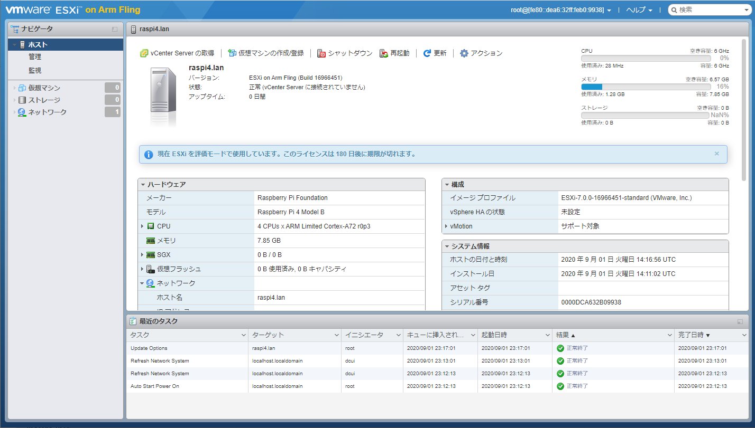755x428 pixels.
Task: Select virtual machines (仮想マシン) in navigator
Action: tap(44, 88)
